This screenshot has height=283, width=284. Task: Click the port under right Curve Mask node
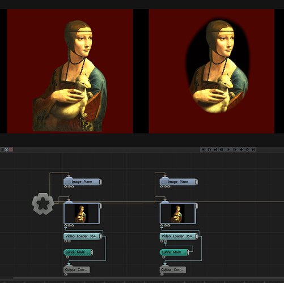(164, 257)
